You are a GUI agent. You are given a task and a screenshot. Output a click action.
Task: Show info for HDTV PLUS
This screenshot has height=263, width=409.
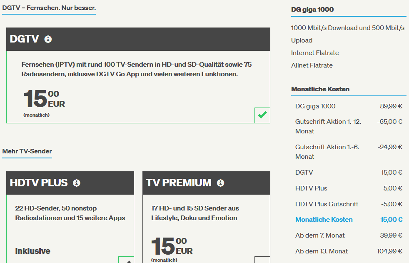76,183
